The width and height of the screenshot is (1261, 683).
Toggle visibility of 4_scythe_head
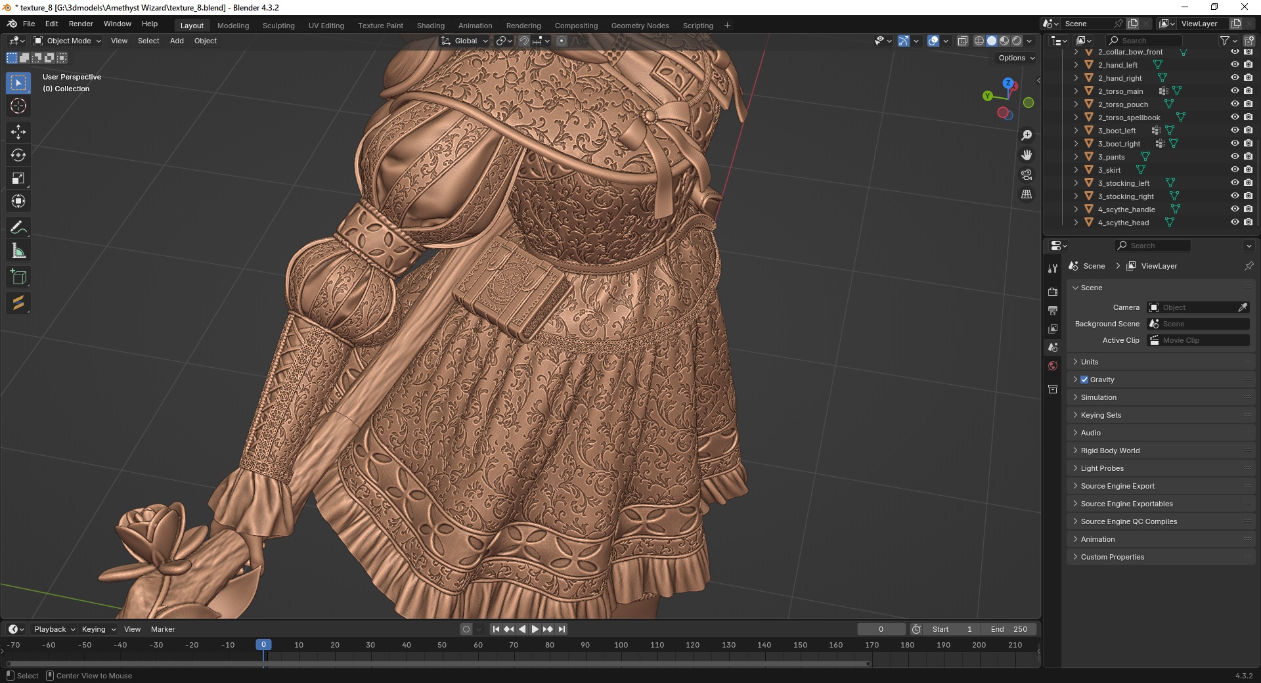pos(1235,223)
